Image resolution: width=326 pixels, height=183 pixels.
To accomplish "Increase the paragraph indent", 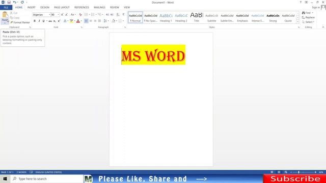I will pos(112,15).
